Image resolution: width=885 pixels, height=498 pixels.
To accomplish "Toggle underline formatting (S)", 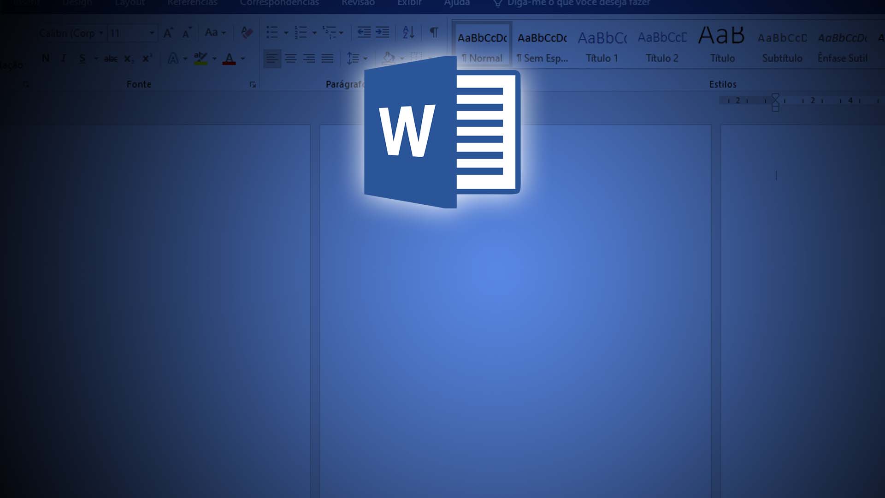I will click(x=82, y=59).
